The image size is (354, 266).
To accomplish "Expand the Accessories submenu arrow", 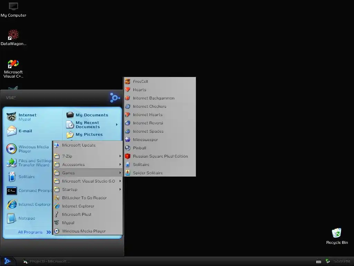I will click(120, 165).
